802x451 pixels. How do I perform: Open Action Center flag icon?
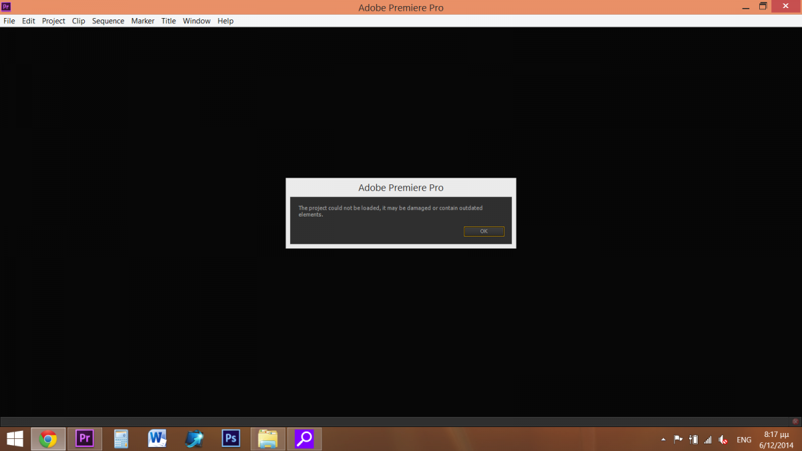(x=678, y=440)
